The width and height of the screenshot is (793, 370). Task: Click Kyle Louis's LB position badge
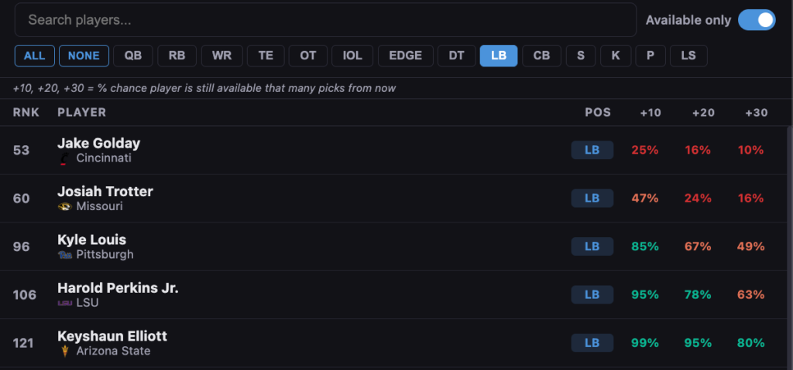pos(592,246)
